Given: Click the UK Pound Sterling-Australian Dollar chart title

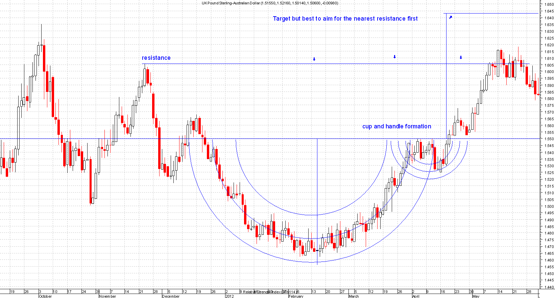Looking at the screenshot, I should pyautogui.click(x=270, y=3).
